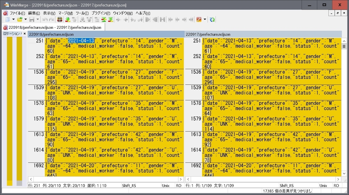Click the Open folder icon in the toolbar

point(20,20)
